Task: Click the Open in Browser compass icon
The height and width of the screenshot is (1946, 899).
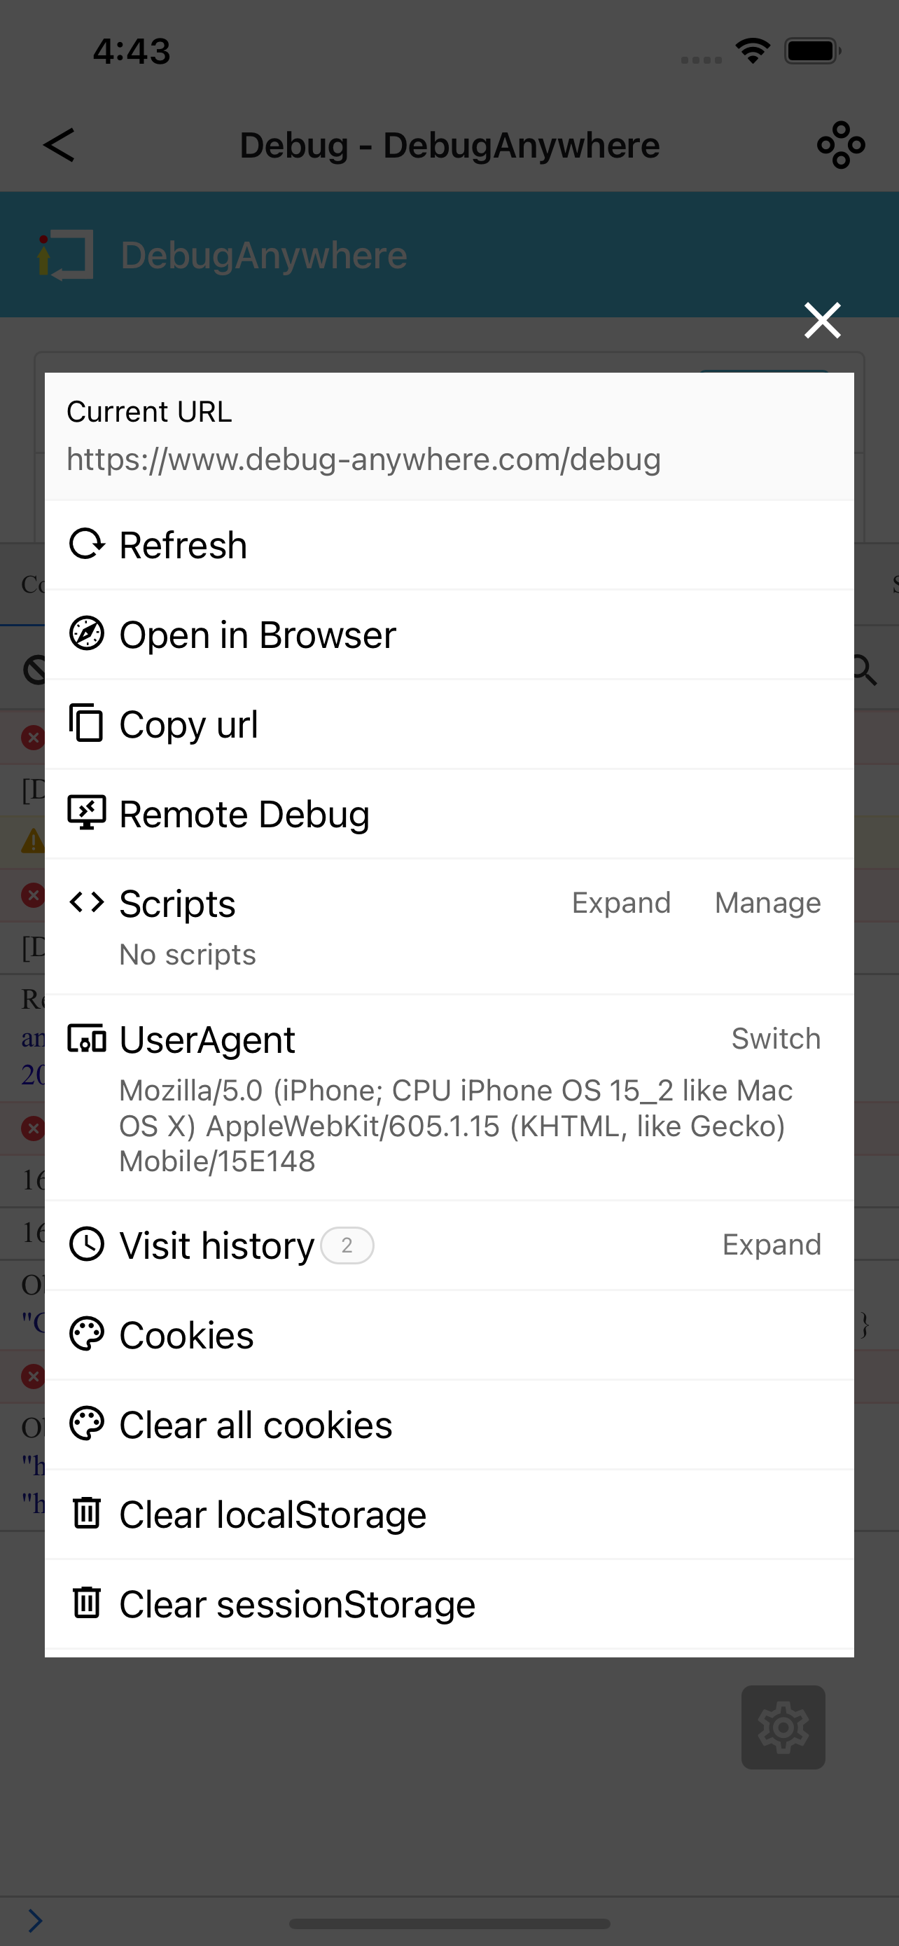Action: [x=87, y=635]
